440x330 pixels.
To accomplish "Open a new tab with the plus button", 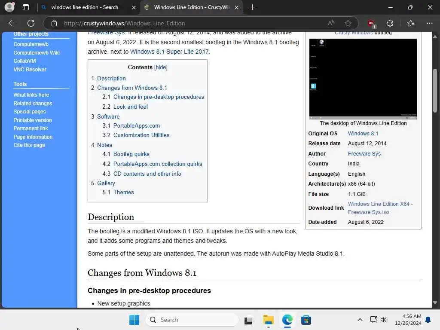I will (252, 7).
